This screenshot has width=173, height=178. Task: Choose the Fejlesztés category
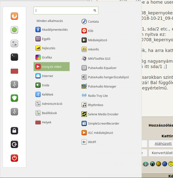(x=52, y=48)
